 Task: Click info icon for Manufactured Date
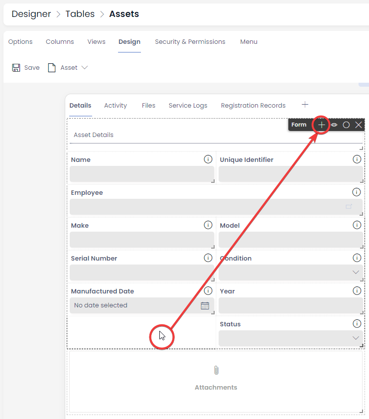coord(208,291)
